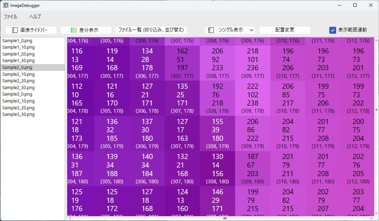Expand the シングル表示 dropdown arrow
Viewport: 379px width, 221px height.
(x=252, y=30)
